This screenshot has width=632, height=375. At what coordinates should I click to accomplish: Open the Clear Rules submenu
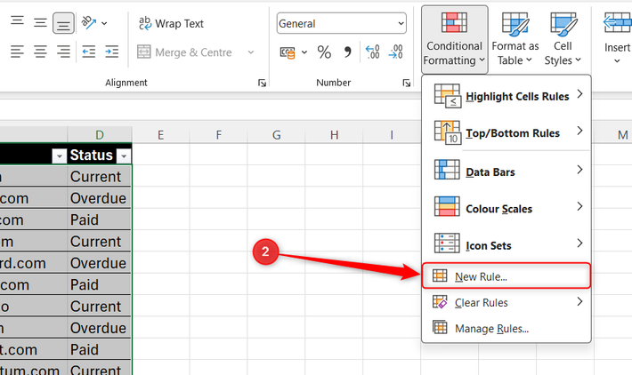coord(506,302)
